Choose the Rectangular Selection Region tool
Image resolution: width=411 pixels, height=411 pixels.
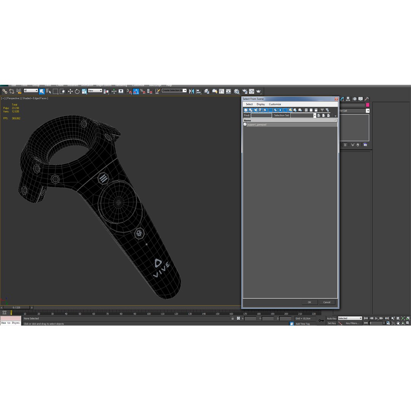(x=55, y=91)
